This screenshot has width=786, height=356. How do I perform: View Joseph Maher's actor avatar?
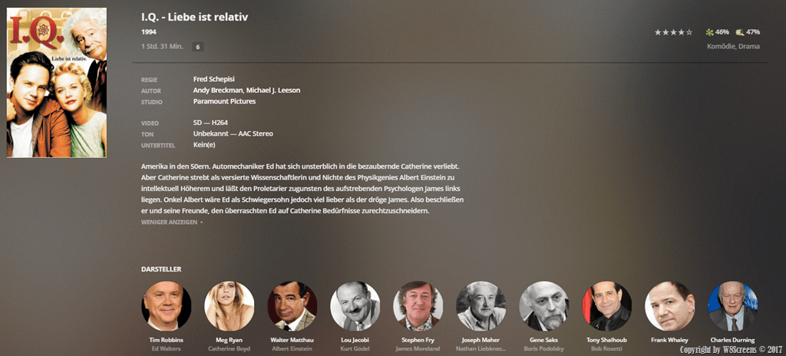click(481, 306)
